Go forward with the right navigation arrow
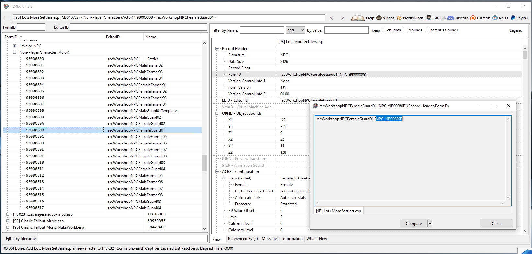Screen dimensions: 532x254 pos(342,18)
